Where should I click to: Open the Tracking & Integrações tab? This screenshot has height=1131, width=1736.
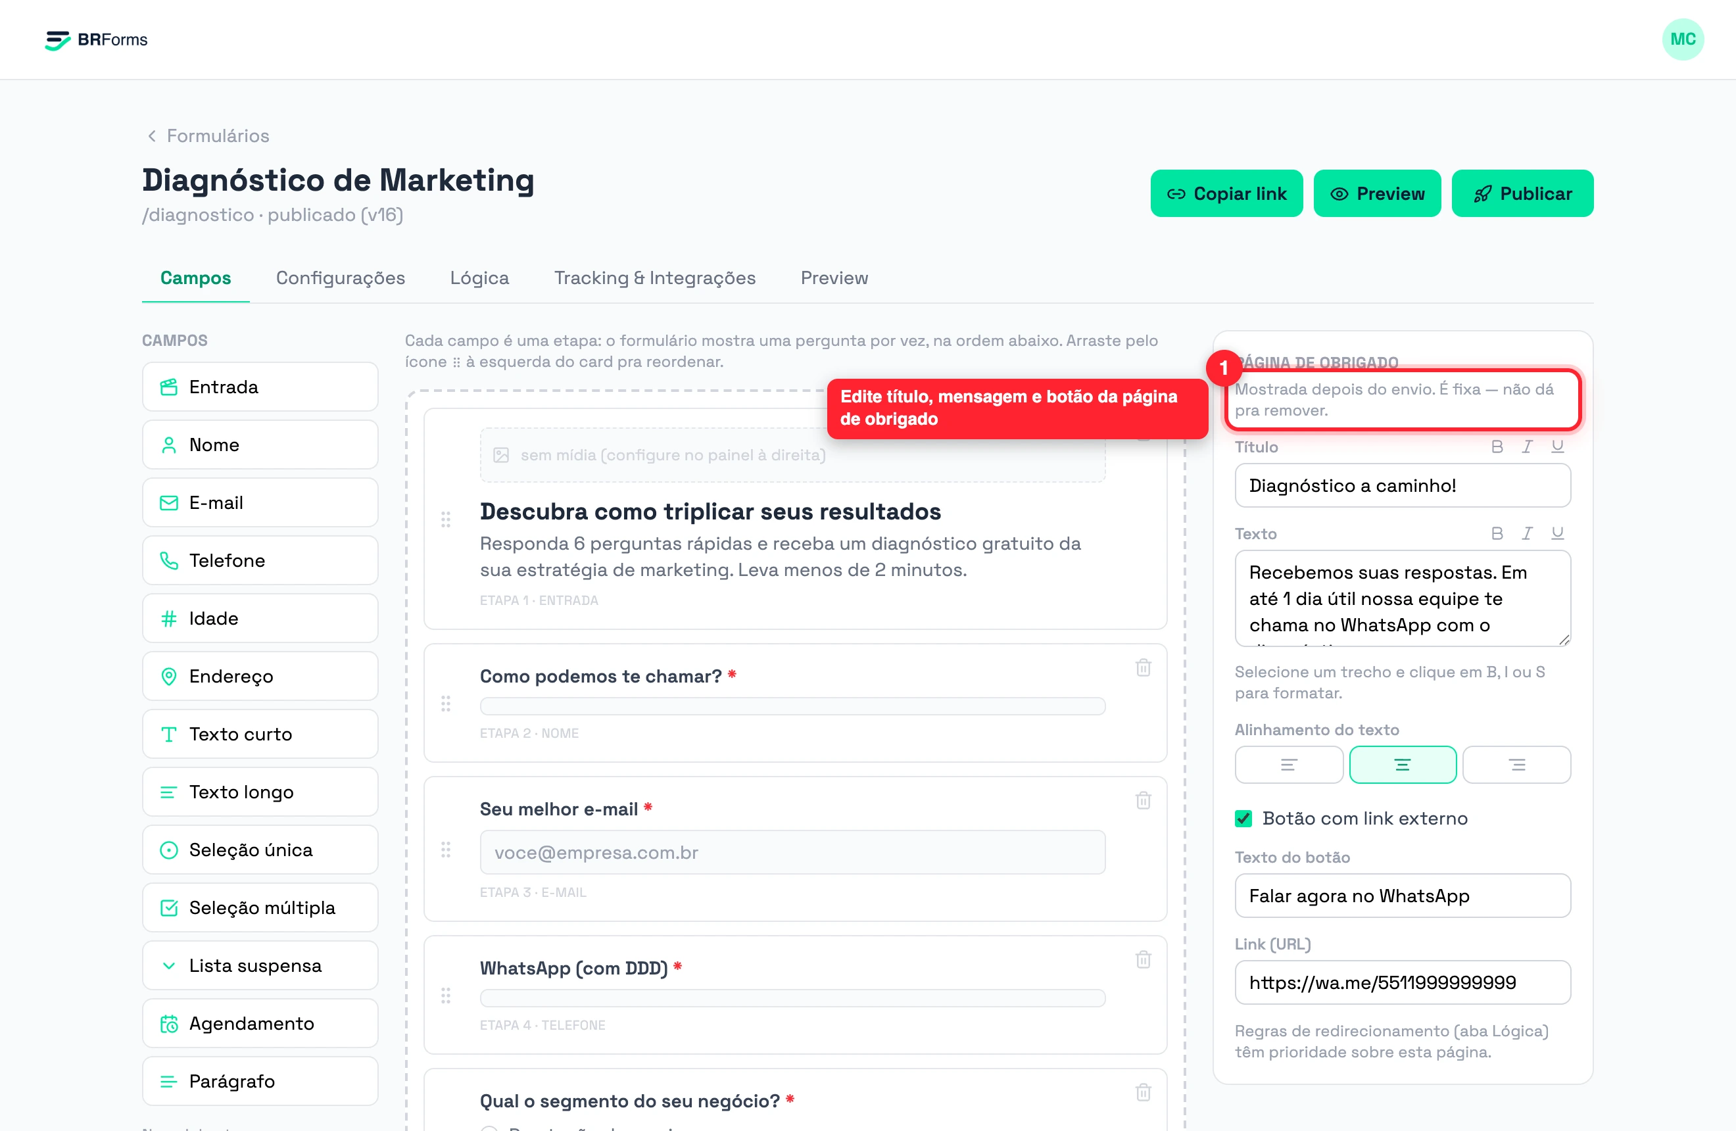click(654, 278)
